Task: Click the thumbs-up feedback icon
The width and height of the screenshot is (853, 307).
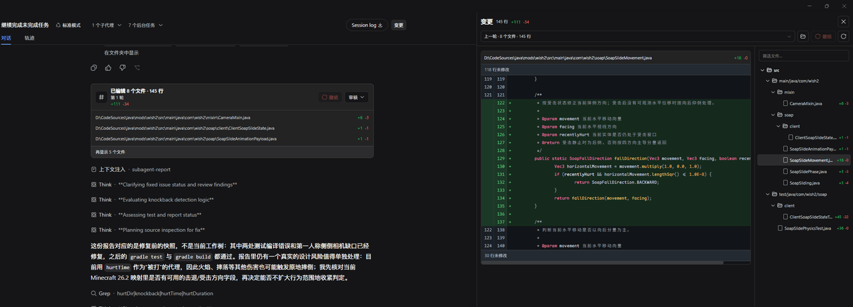Action: tap(108, 67)
